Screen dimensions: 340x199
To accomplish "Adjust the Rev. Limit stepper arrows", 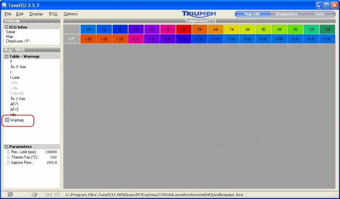I will point(8,152).
